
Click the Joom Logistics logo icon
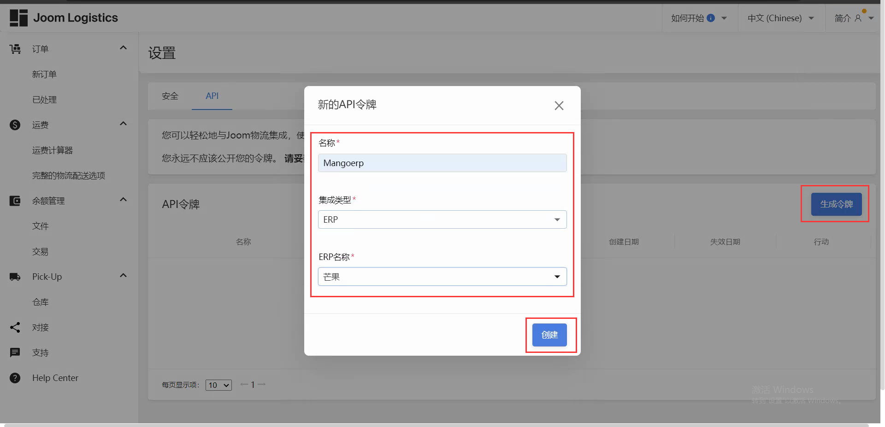point(18,17)
